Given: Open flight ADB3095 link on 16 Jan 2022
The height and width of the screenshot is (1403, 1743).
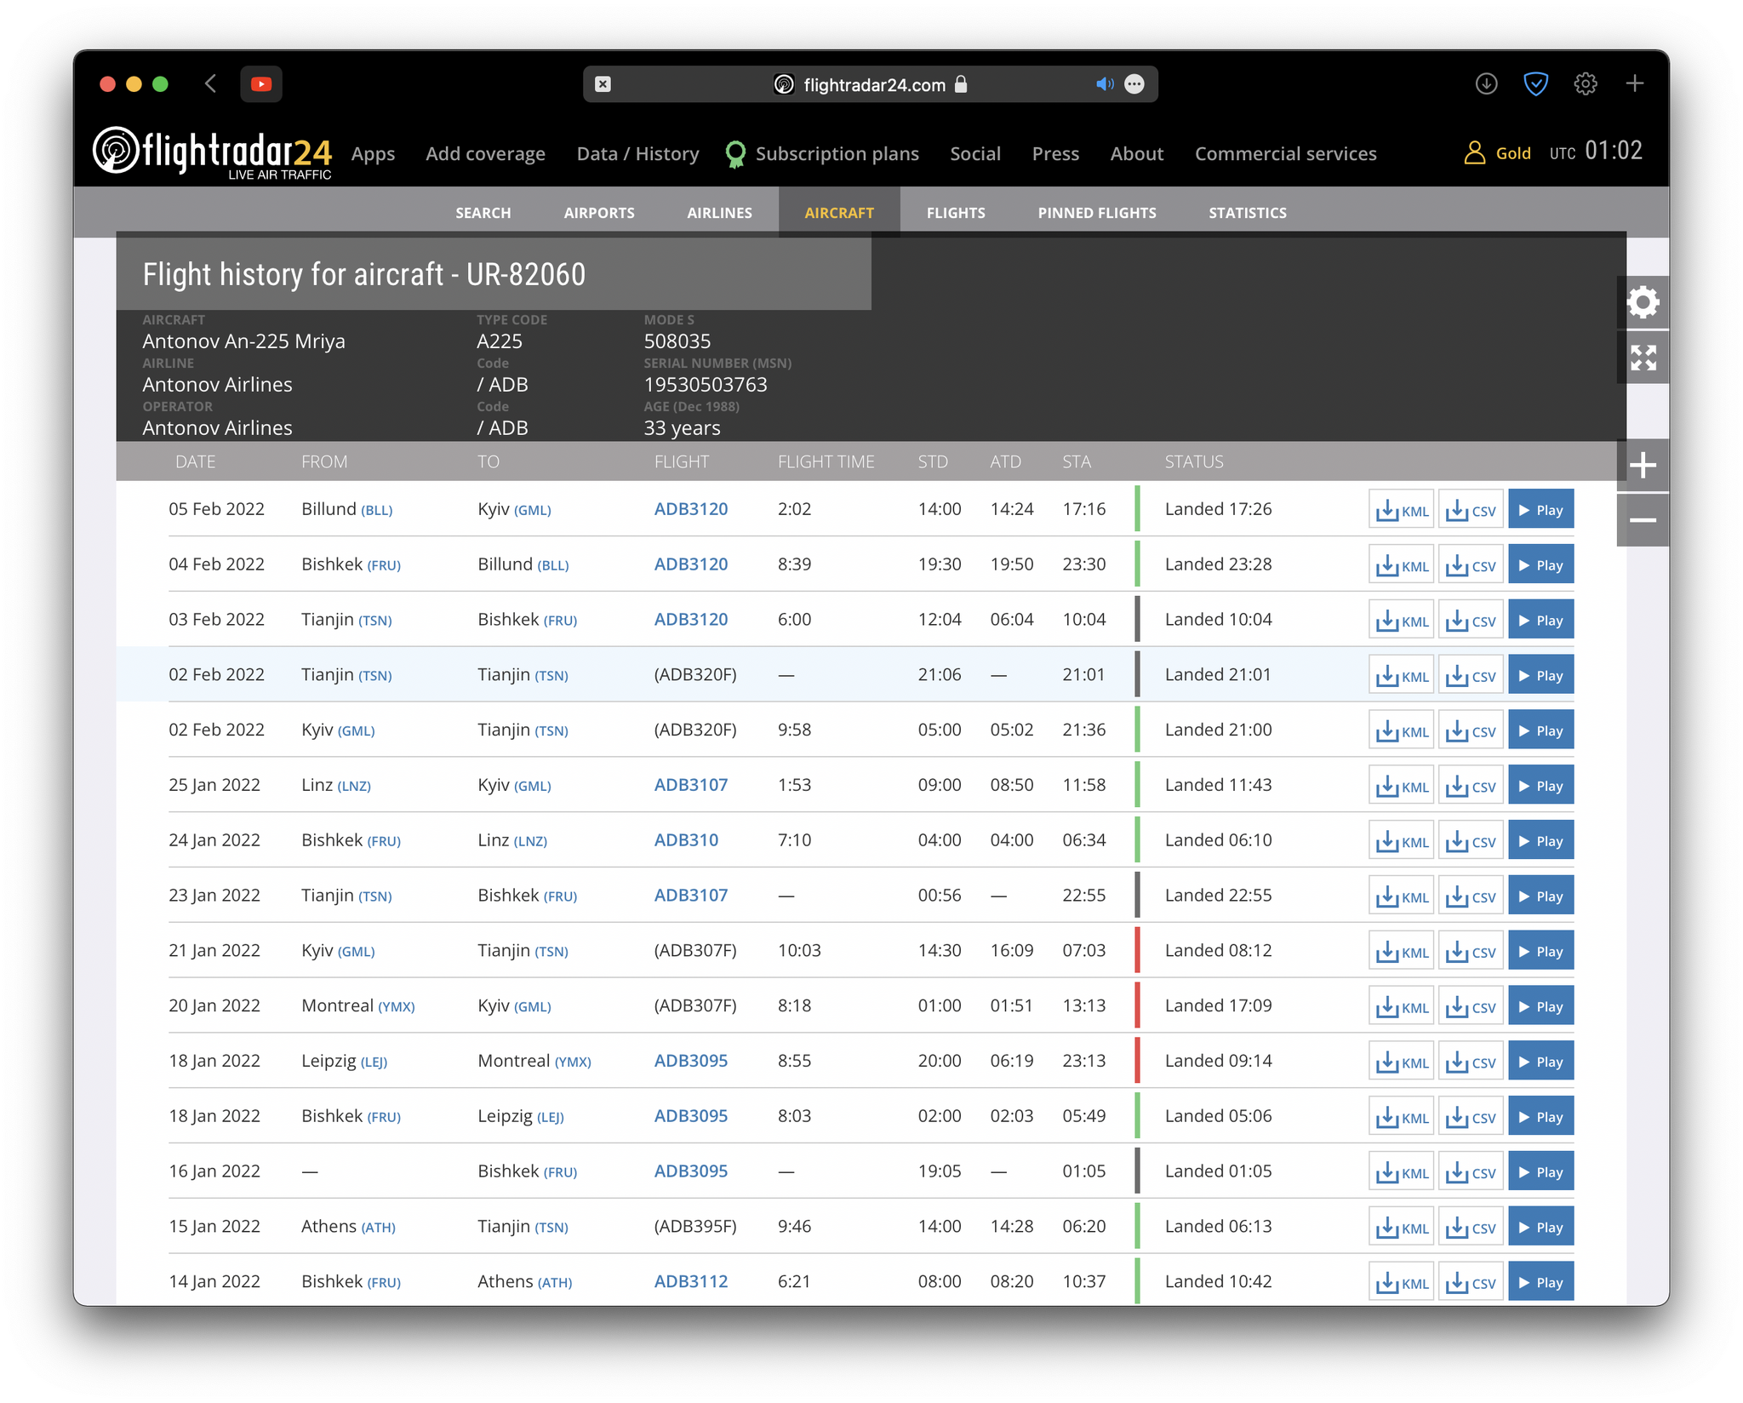Looking at the screenshot, I should [690, 1171].
